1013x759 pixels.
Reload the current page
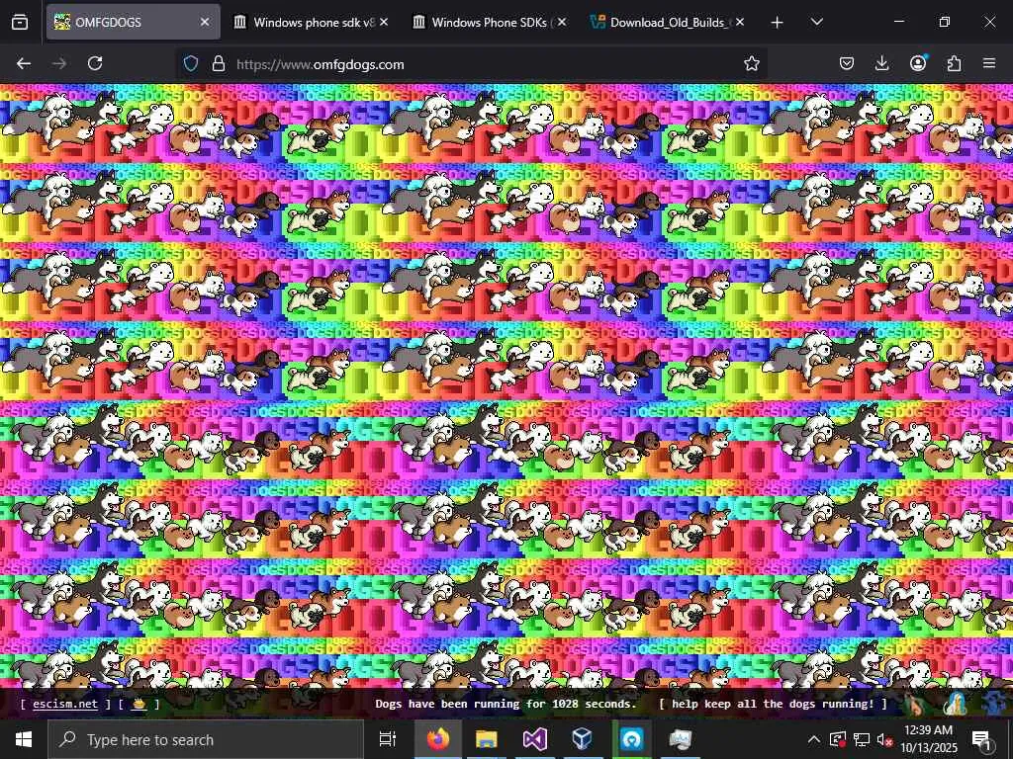[x=95, y=64]
